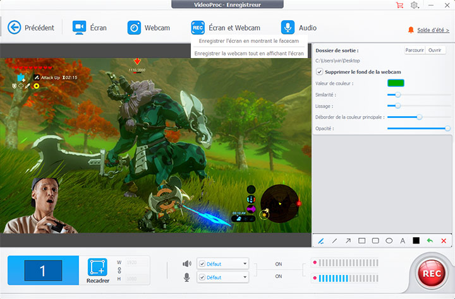
Task: Select the text annotation tool
Action: pos(403,241)
